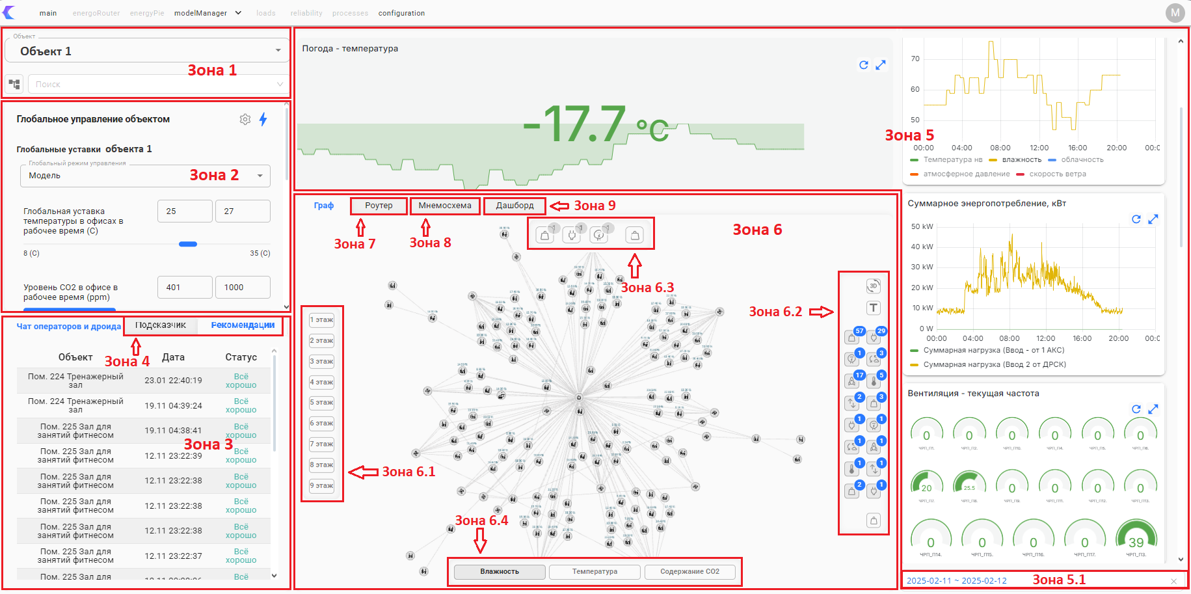Click the thermometer filter with badge 5
This screenshot has height=594, width=1191.
tap(874, 381)
